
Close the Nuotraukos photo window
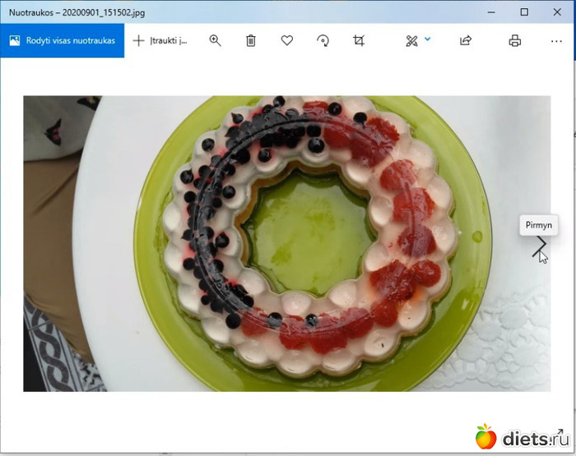point(557,12)
